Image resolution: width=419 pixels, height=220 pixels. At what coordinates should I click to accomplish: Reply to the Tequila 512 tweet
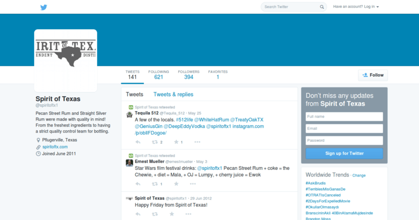coord(138,142)
